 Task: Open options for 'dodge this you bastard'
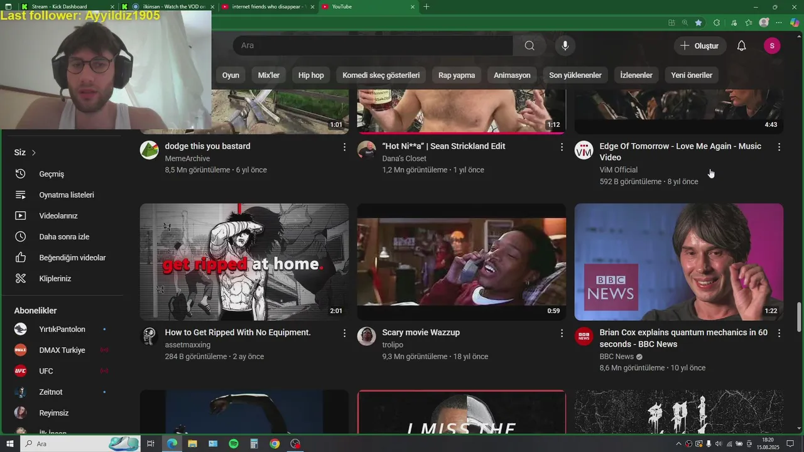point(344,147)
